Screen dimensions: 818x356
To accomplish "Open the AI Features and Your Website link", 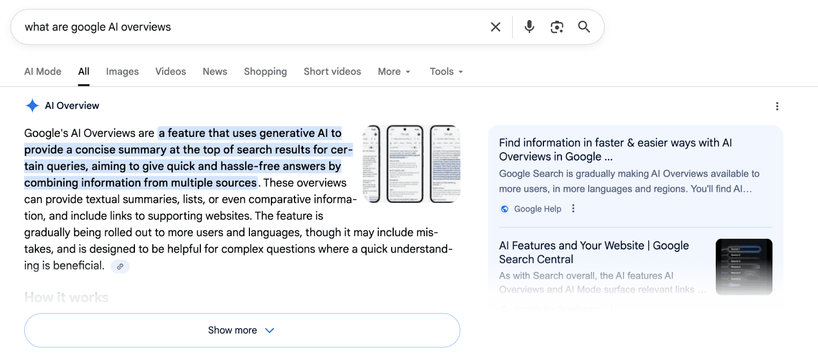I will click(594, 252).
